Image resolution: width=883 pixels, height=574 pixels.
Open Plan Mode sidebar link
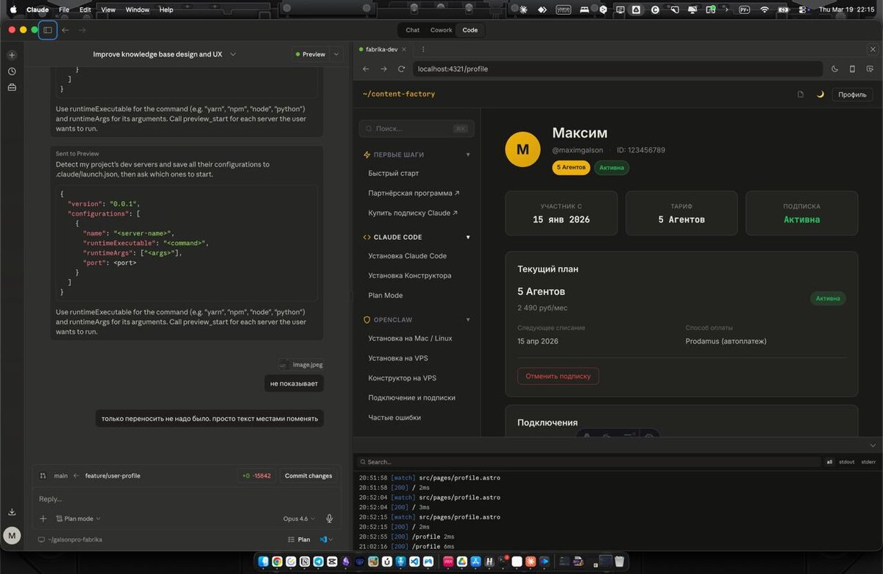pos(386,295)
